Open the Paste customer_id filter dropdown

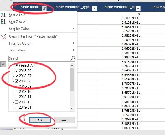[x=138, y=8]
